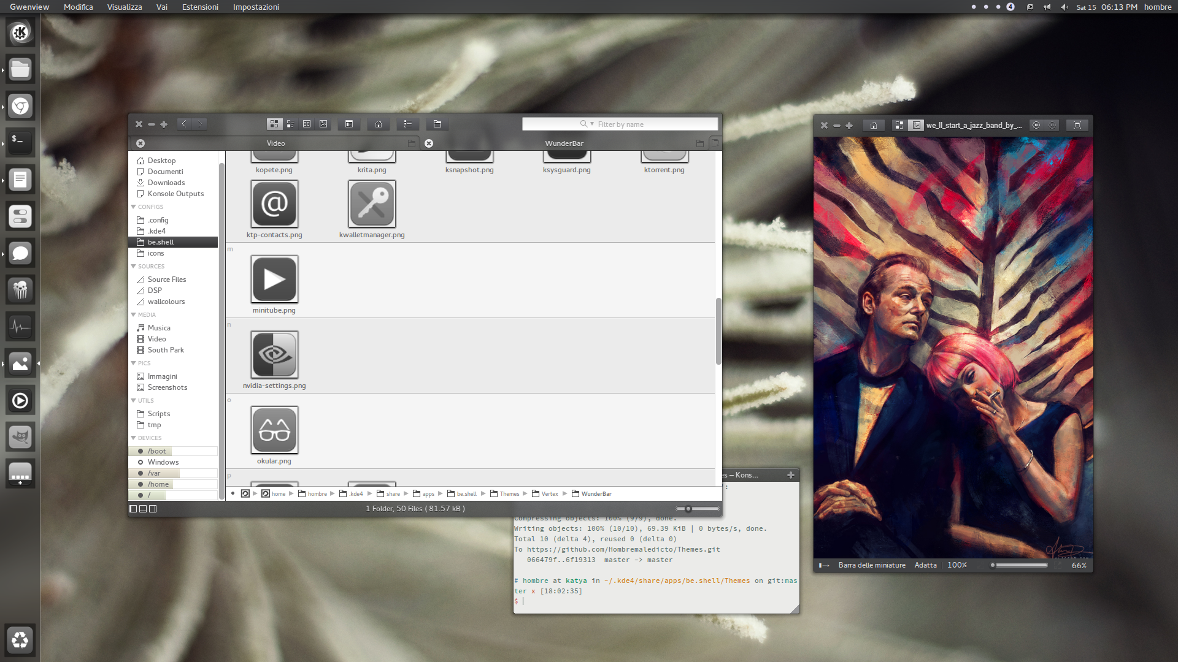Go to previous image in Gwenview
Screen dimensions: 1178x662
click(1036, 125)
